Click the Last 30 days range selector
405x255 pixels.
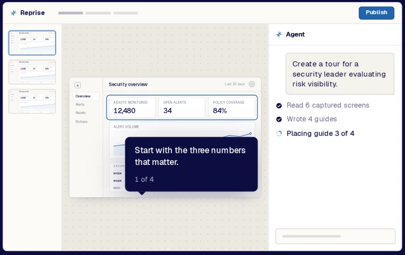(235, 84)
